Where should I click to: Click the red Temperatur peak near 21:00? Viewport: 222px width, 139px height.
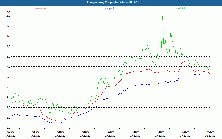[x=184, y=61]
